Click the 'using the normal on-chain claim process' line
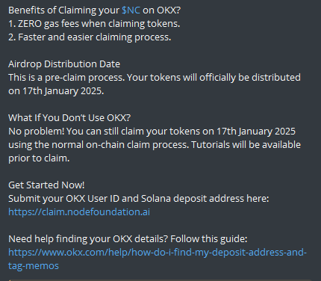This screenshot has height=281, width=321. (x=99, y=145)
